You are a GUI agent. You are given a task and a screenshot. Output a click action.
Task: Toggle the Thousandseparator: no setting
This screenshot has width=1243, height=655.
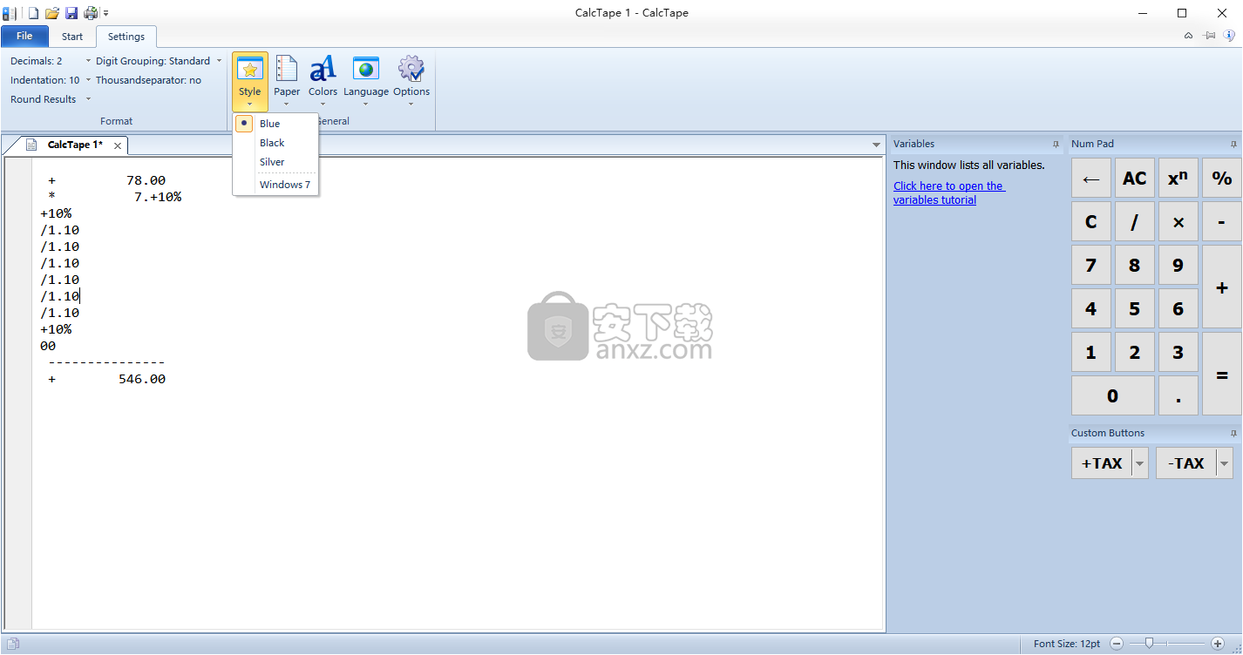click(148, 80)
